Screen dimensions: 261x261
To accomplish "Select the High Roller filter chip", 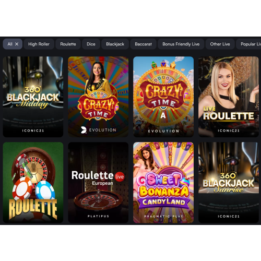I will click(39, 44).
